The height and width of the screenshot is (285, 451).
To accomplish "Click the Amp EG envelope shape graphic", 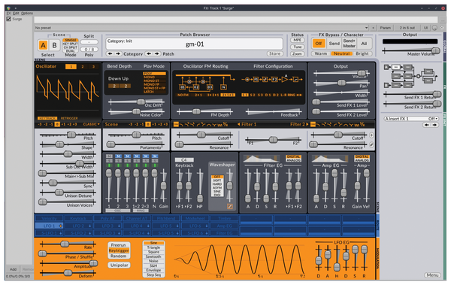I will point(330,159).
